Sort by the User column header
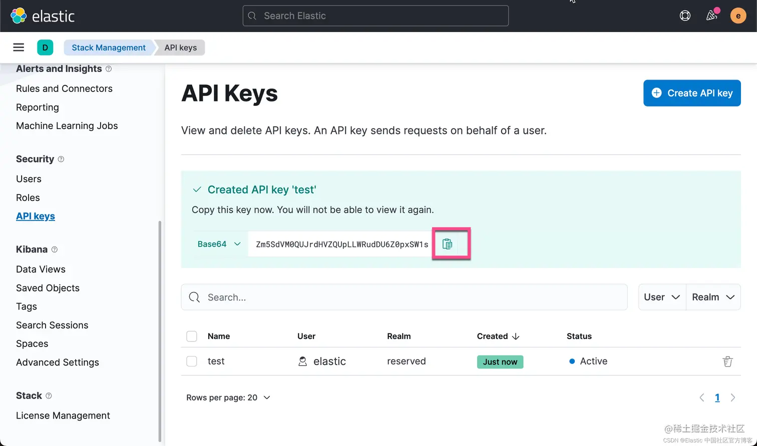This screenshot has width=757, height=446. pyautogui.click(x=306, y=336)
